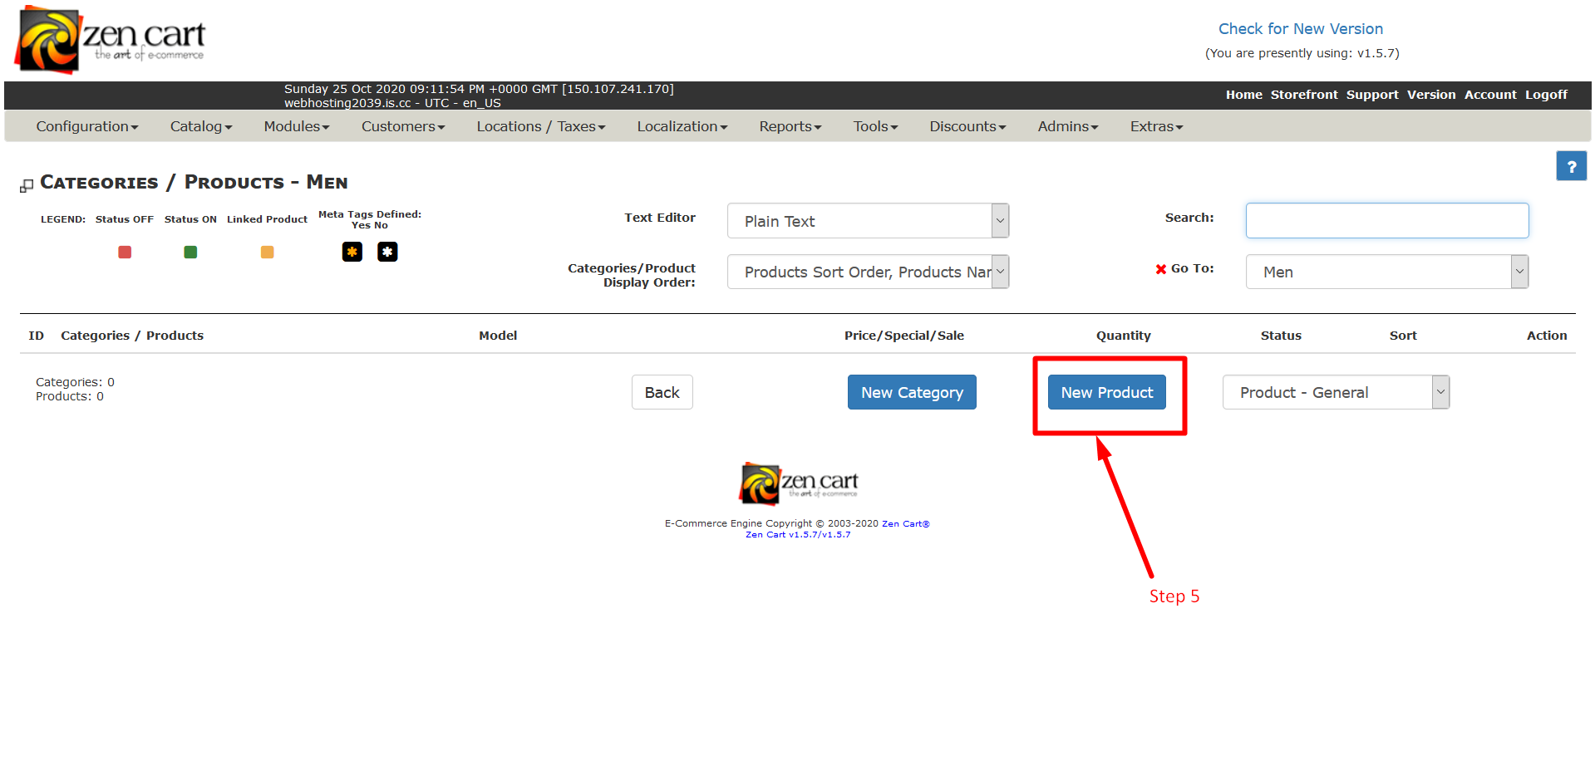Open the Text Editor dropdown
The width and height of the screenshot is (1595, 775).
868,221
